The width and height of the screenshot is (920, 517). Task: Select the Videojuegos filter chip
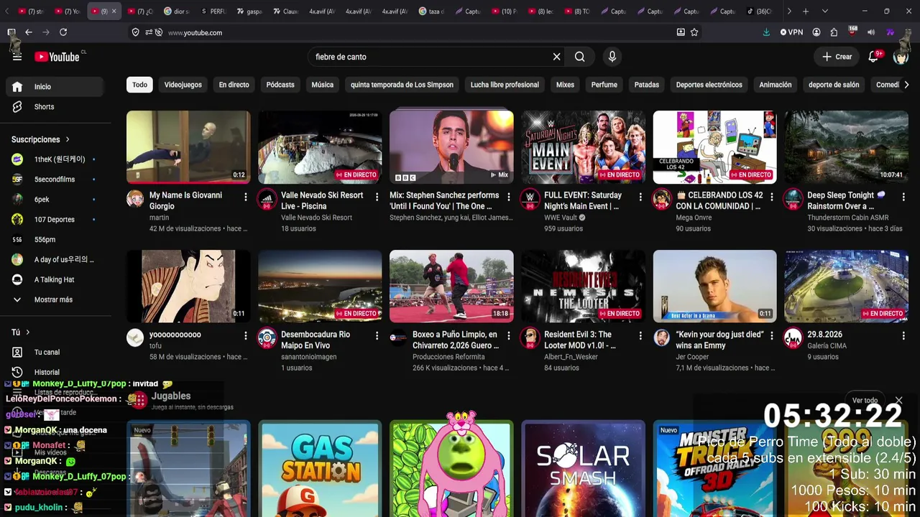pyautogui.click(x=183, y=85)
